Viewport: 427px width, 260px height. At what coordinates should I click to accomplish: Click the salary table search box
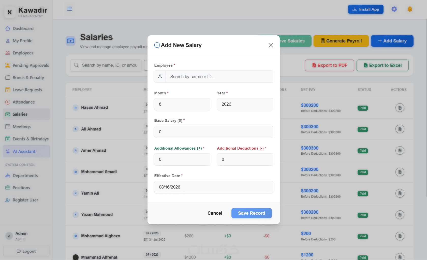tap(111, 65)
